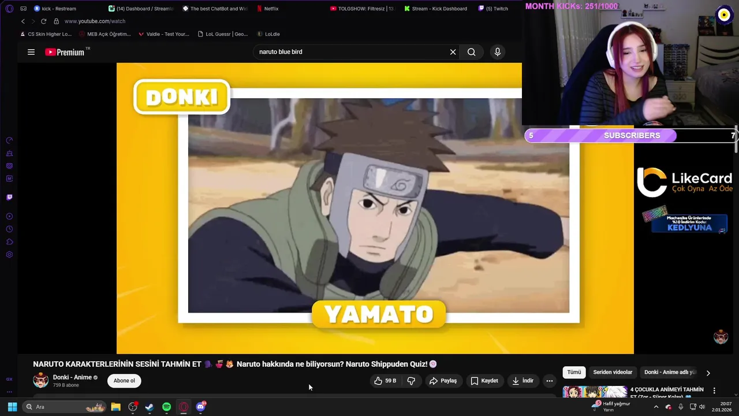This screenshot has height=416, width=739.
Task: Open the Windows Start menu
Action: [12, 407]
